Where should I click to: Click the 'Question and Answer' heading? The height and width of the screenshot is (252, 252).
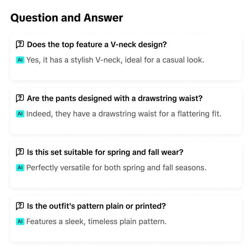pos(67,18)
